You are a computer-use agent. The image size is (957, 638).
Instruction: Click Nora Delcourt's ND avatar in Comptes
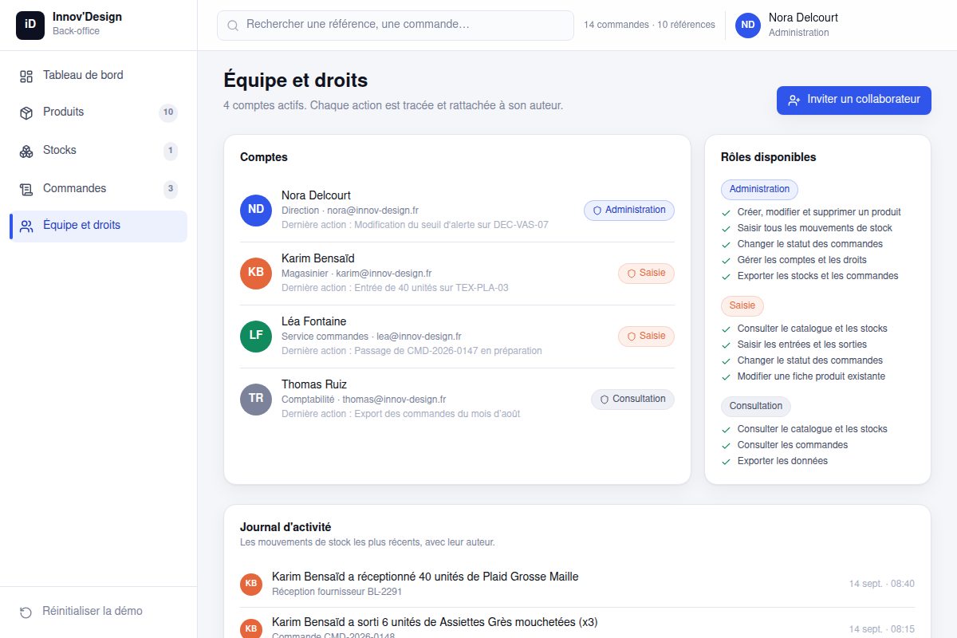(256, 211)
